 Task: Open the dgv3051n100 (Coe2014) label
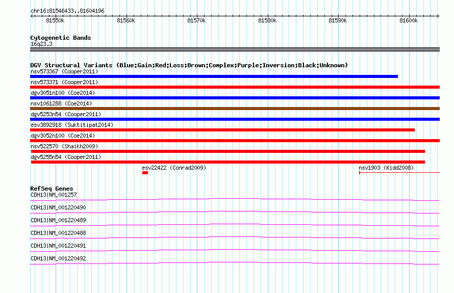pos(63,93)
